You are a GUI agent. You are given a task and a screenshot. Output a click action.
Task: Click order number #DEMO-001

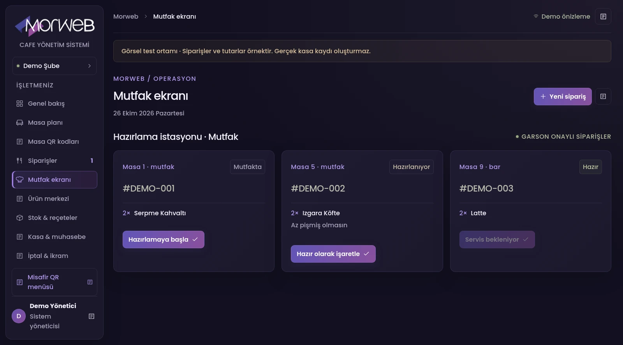tap(149, 188)
